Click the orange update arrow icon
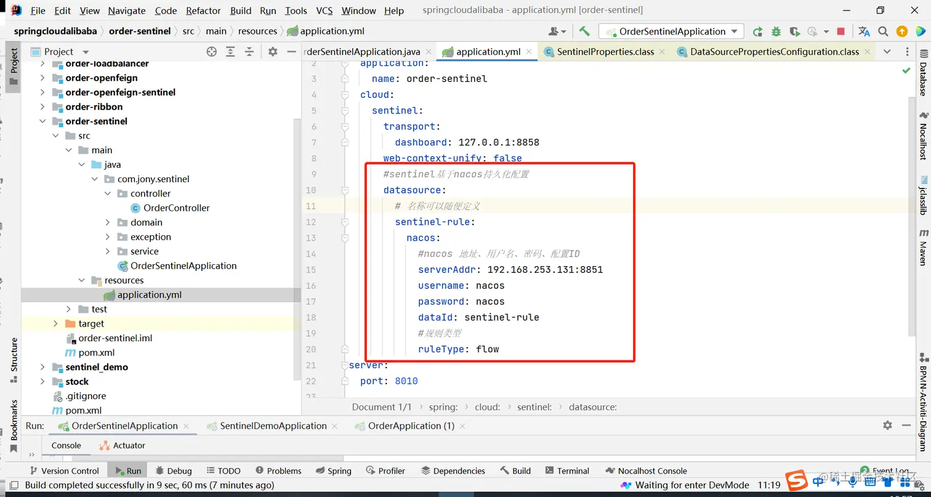Viewport: 931px width, 497px height. pos(901,31)
